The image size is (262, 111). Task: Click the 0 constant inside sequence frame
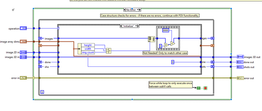(x=161, y=46)
